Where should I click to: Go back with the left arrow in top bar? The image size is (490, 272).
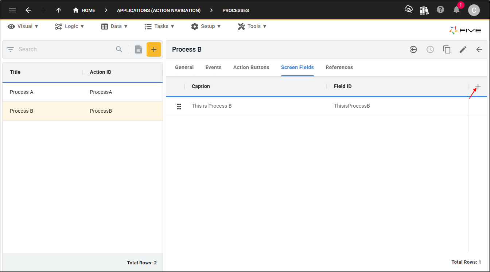click(28, 10)
